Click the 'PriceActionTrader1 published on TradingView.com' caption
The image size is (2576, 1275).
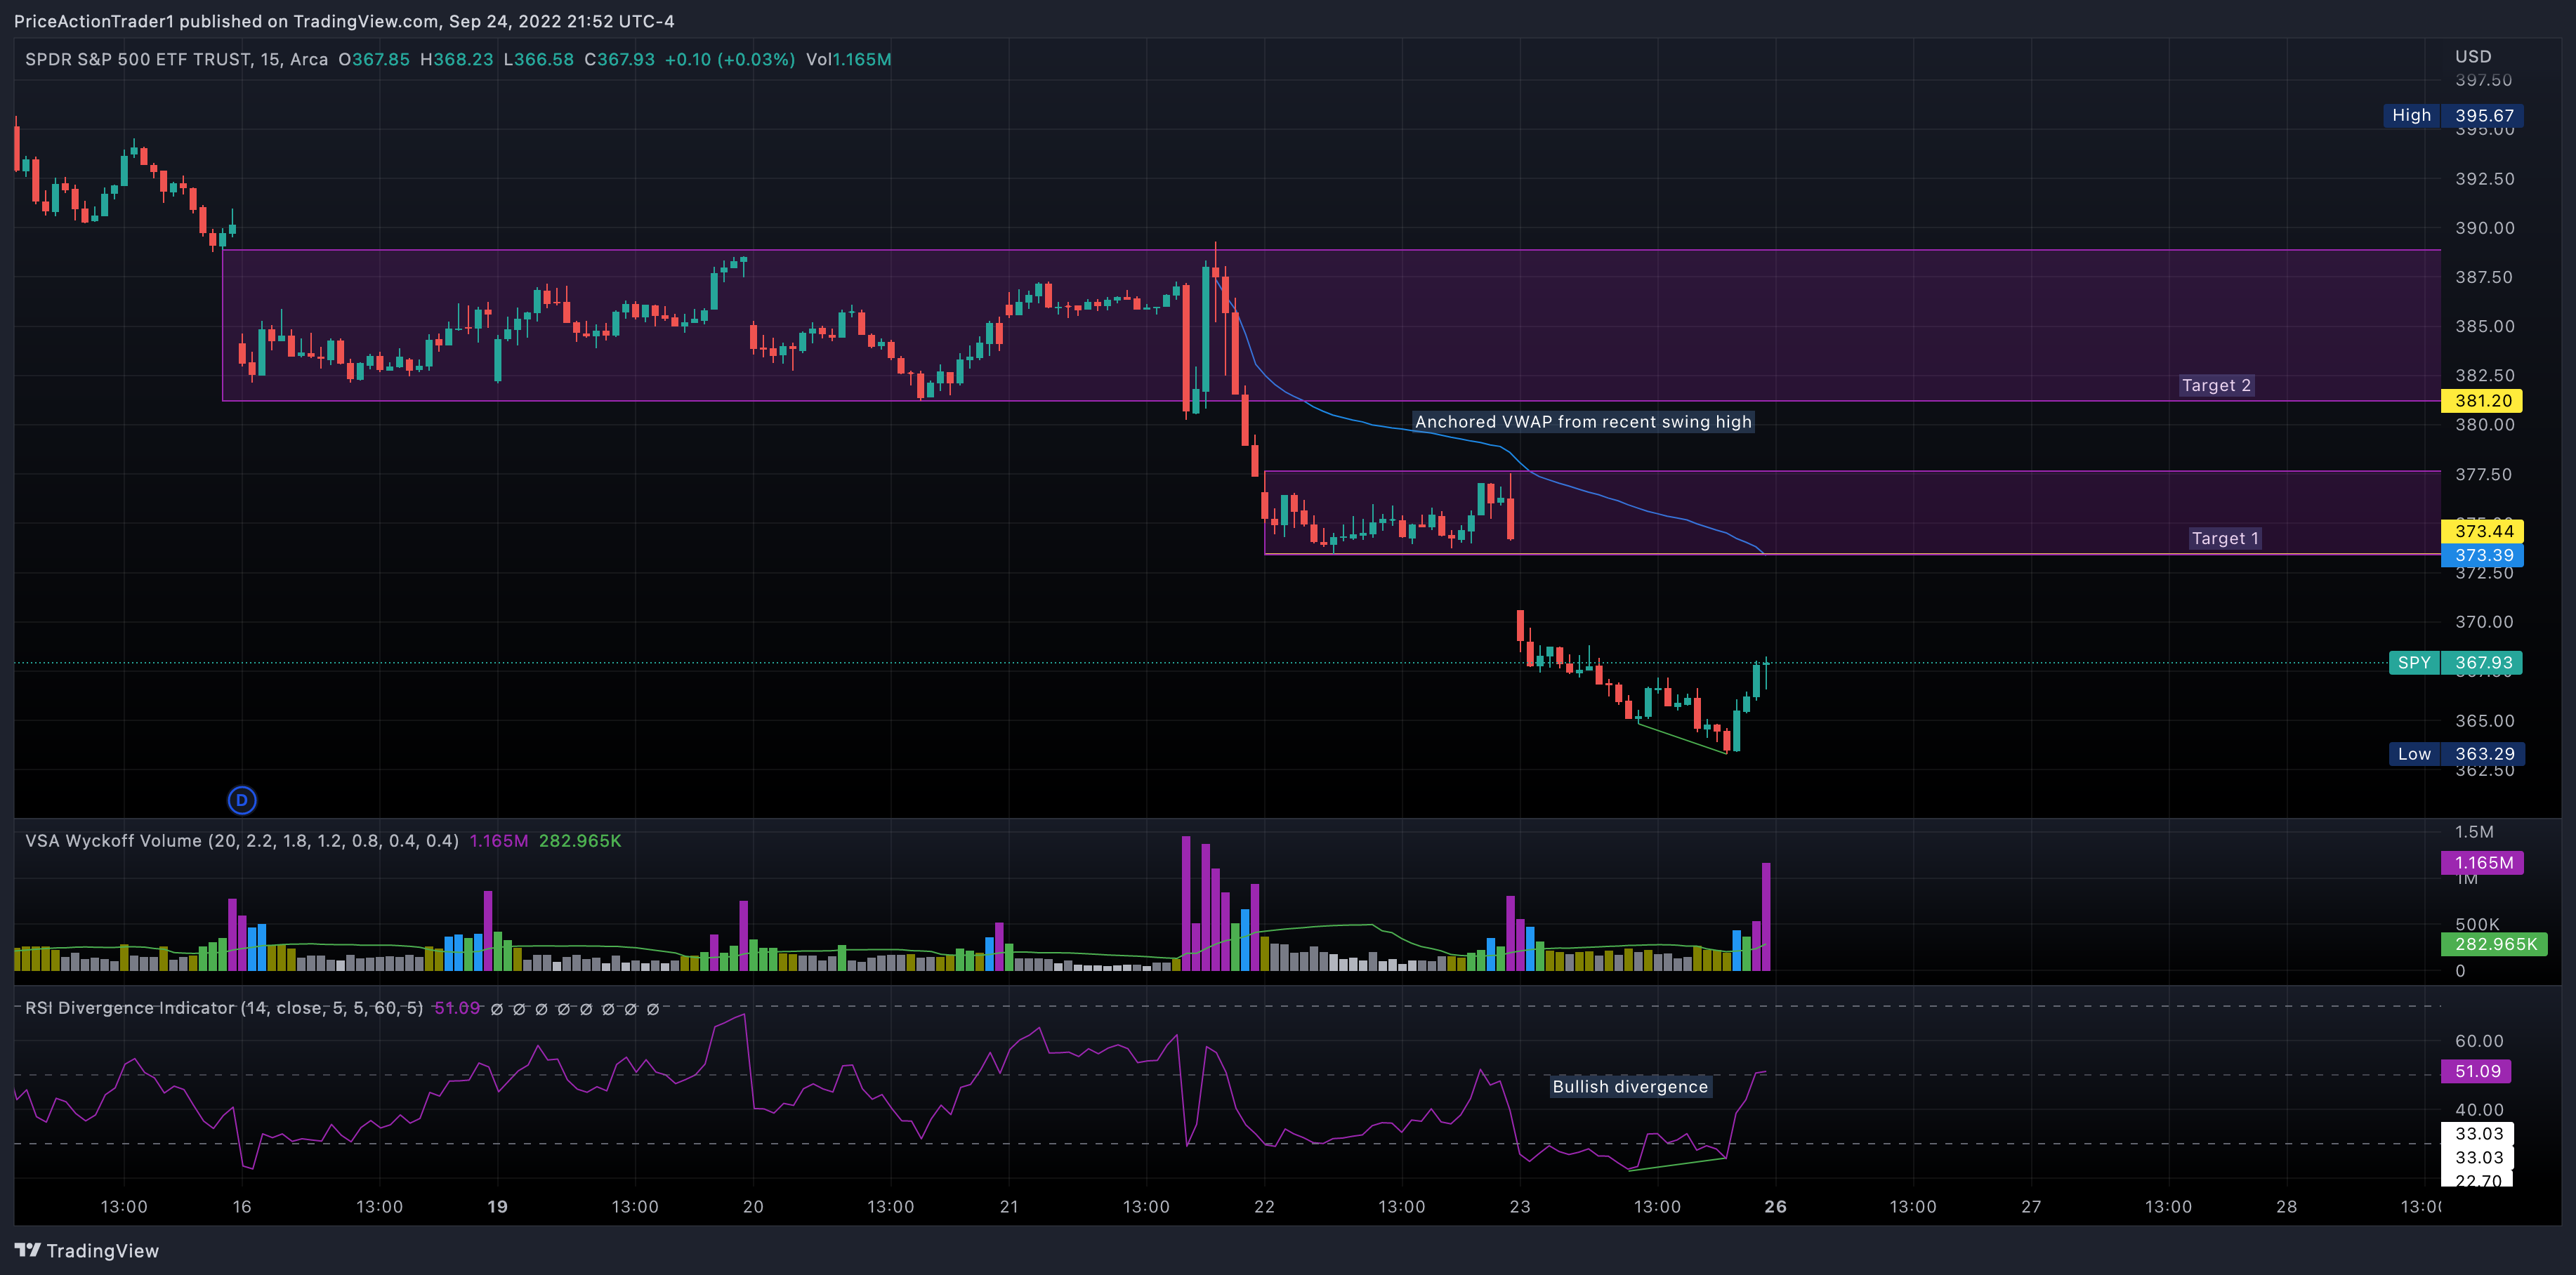coord(227,21)
